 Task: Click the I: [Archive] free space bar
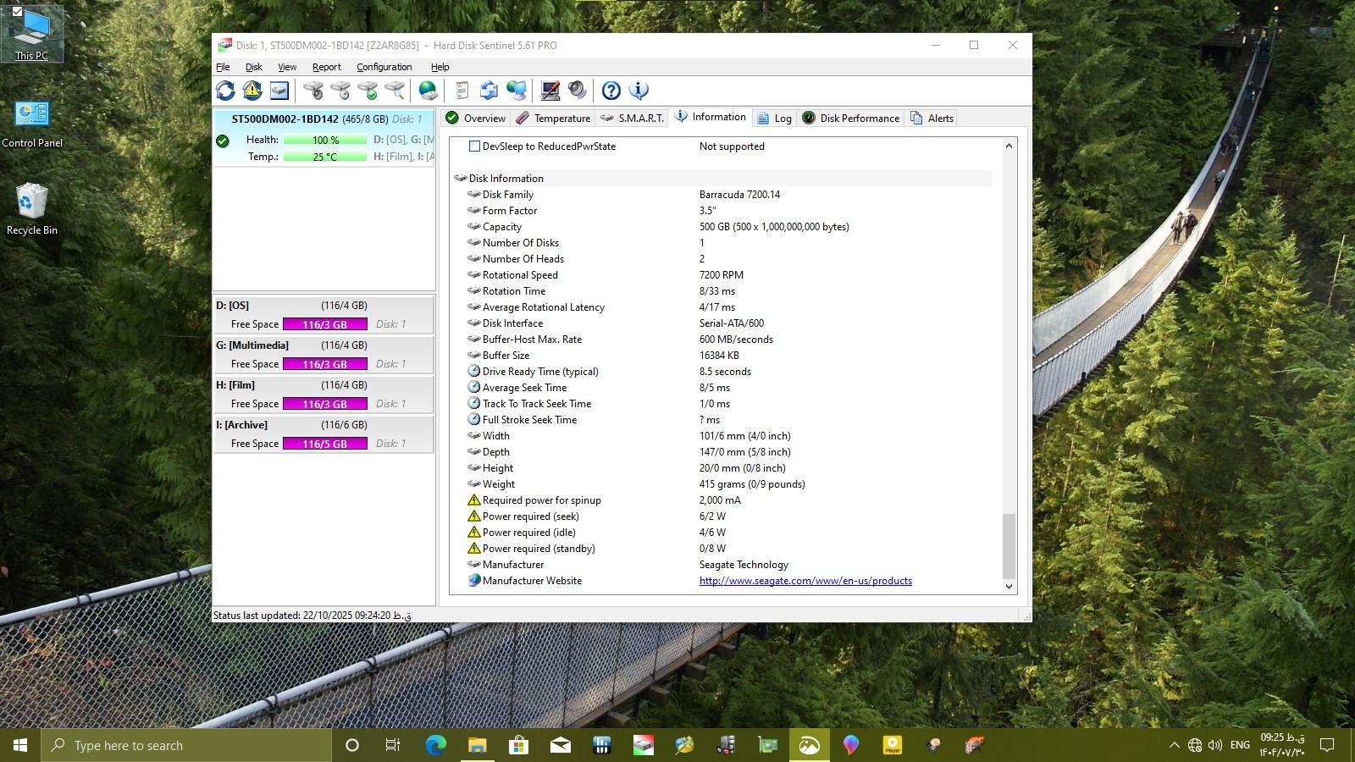pyautogui.click(x=324, y=444)
